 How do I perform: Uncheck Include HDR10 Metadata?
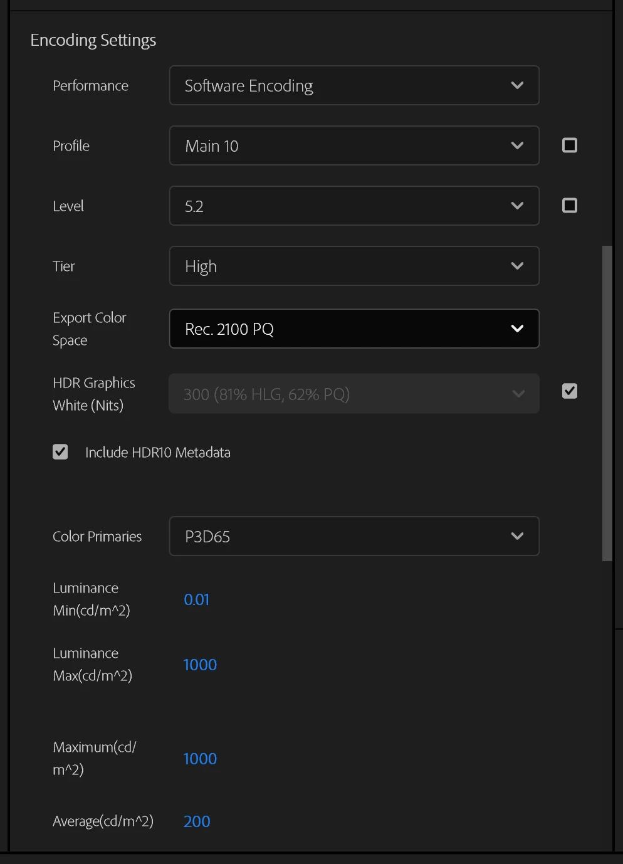(60, 452)
